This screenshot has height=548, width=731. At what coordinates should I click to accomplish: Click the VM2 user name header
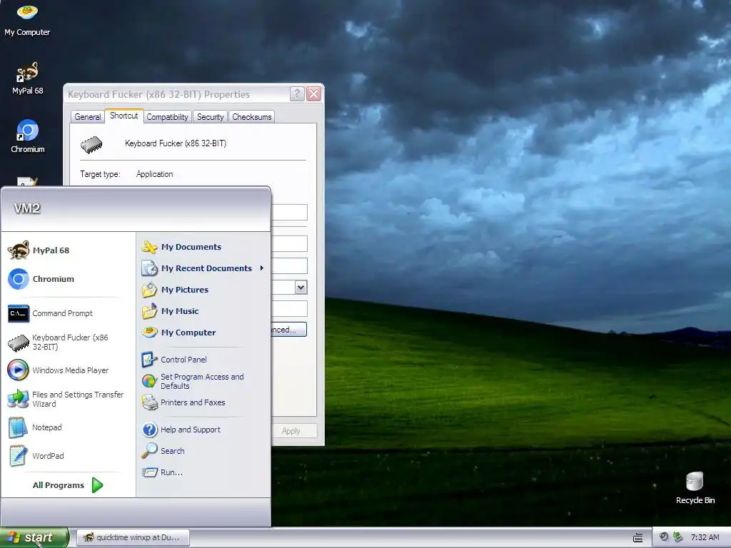27,208
